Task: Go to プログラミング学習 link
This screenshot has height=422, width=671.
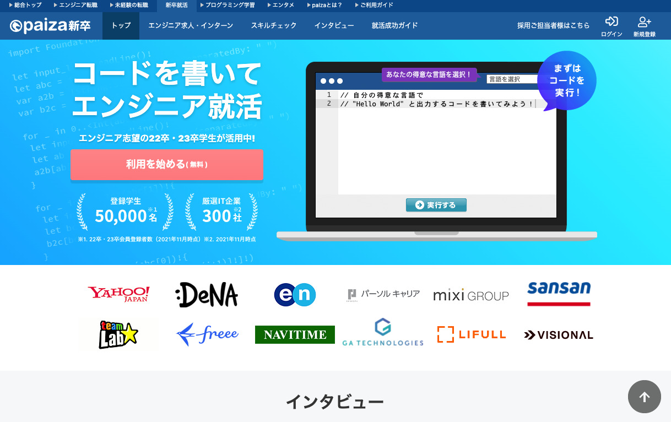Action: [228, 5]
